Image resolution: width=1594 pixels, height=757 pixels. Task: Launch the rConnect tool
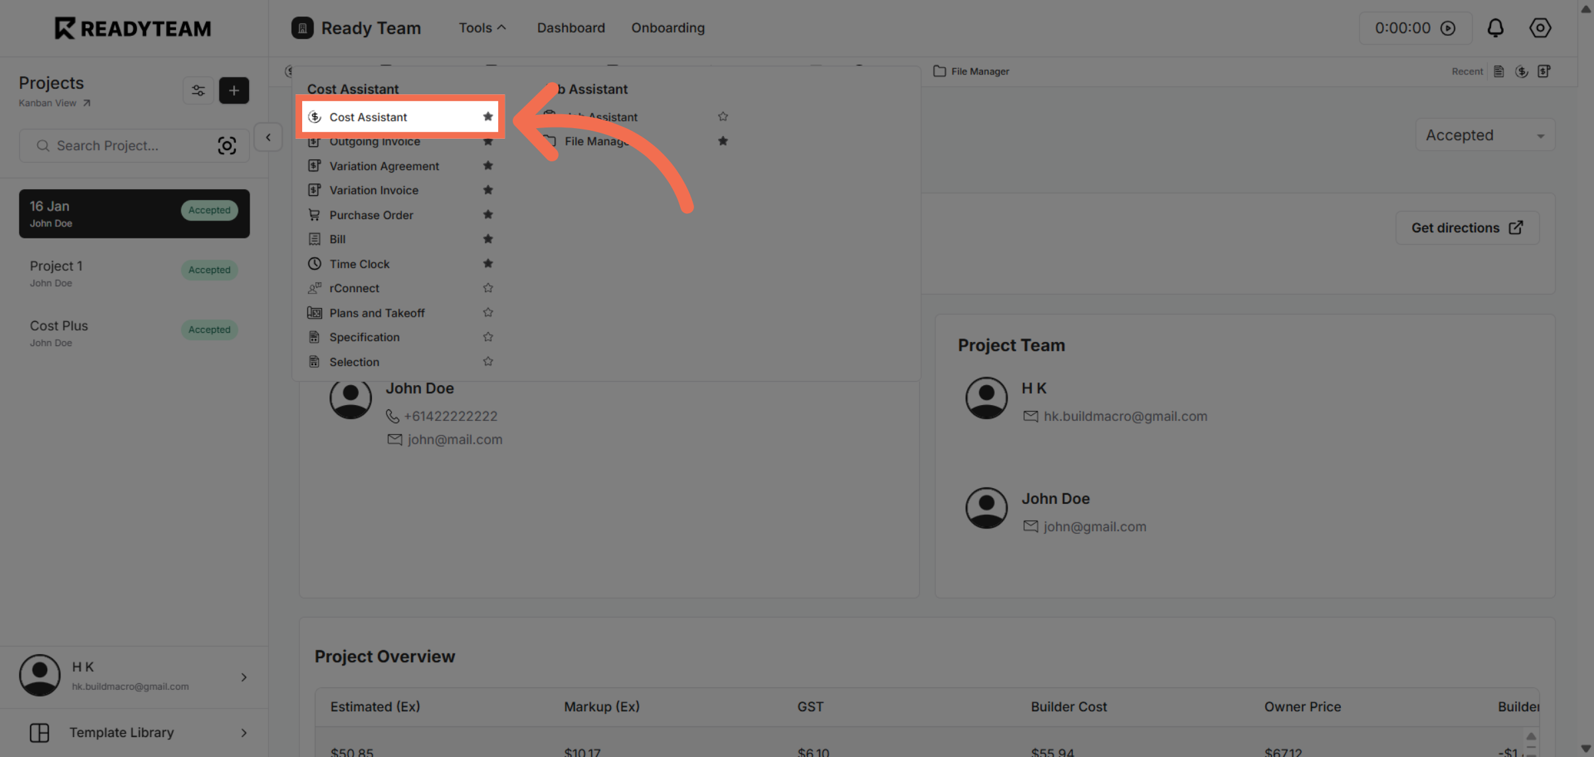[x=354, y=288]
